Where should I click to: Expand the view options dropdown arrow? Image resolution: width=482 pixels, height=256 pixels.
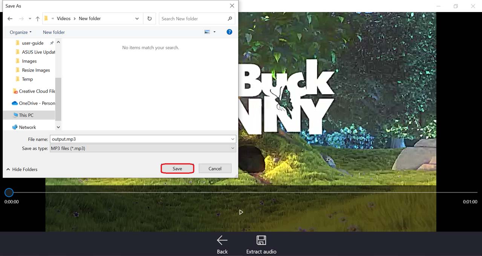214,32
